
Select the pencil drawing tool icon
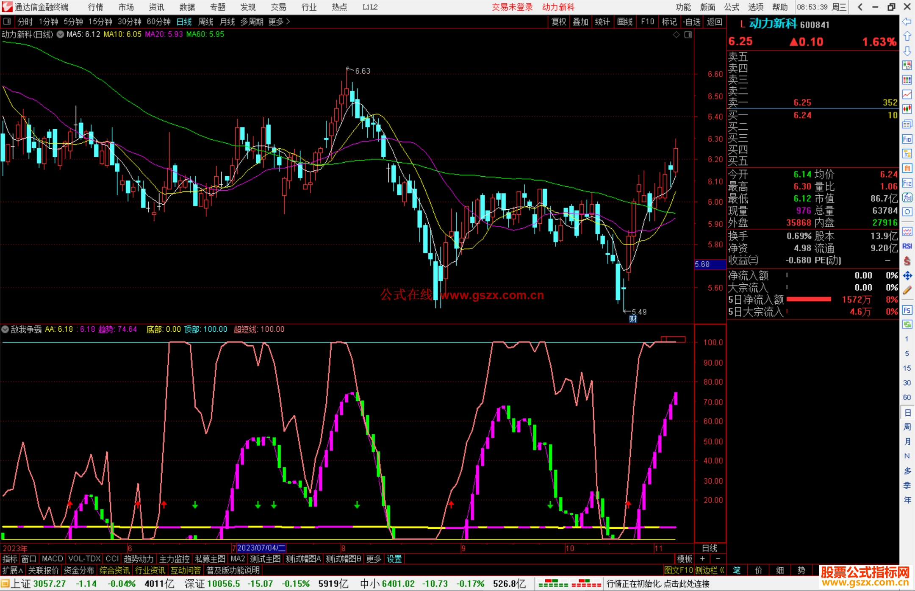pos(907,290)
